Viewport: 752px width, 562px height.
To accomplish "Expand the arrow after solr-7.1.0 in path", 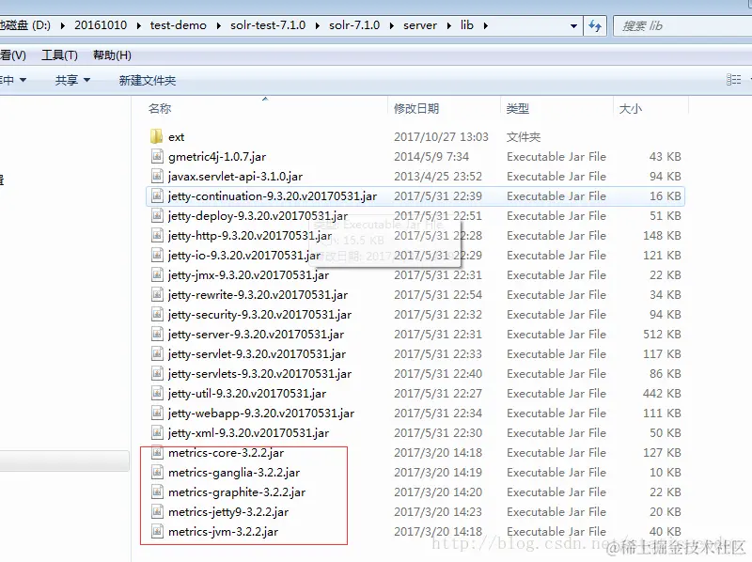I will 391,26.
